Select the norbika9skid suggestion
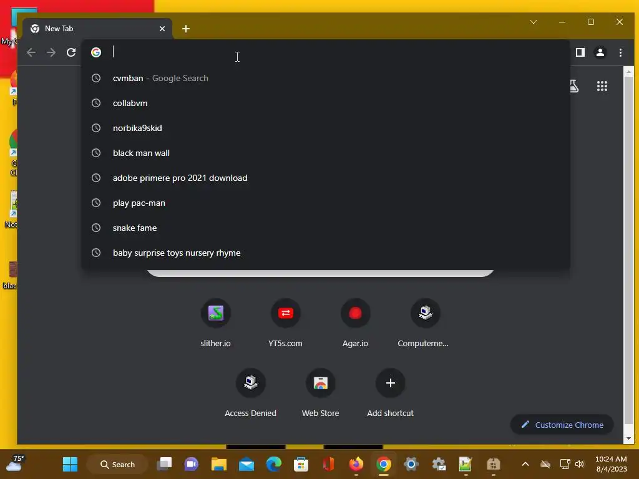 pos(326,128)
